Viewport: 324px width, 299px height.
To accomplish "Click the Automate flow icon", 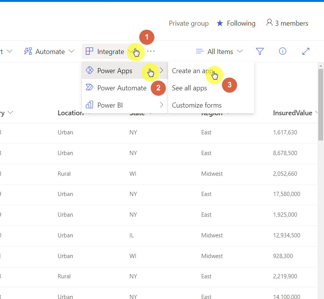I will coord(28,51).
